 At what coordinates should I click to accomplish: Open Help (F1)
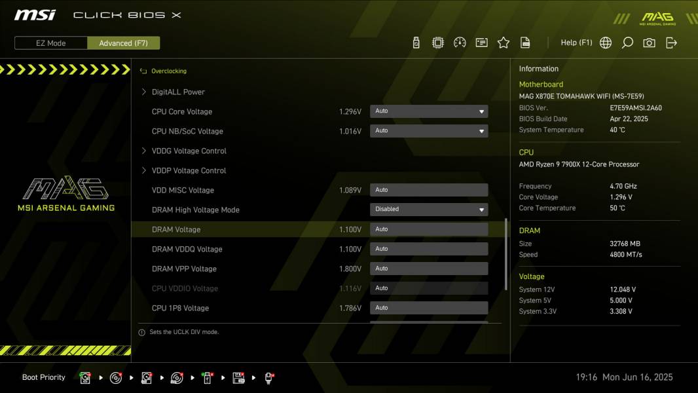tap(576, 43)
